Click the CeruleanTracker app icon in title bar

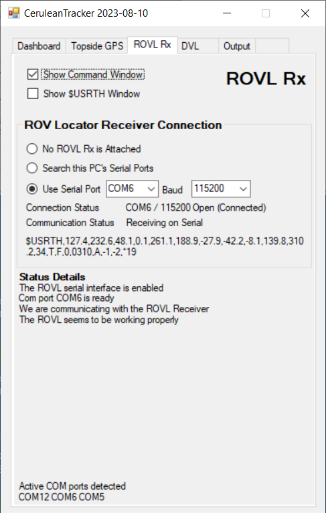(14, 13)
